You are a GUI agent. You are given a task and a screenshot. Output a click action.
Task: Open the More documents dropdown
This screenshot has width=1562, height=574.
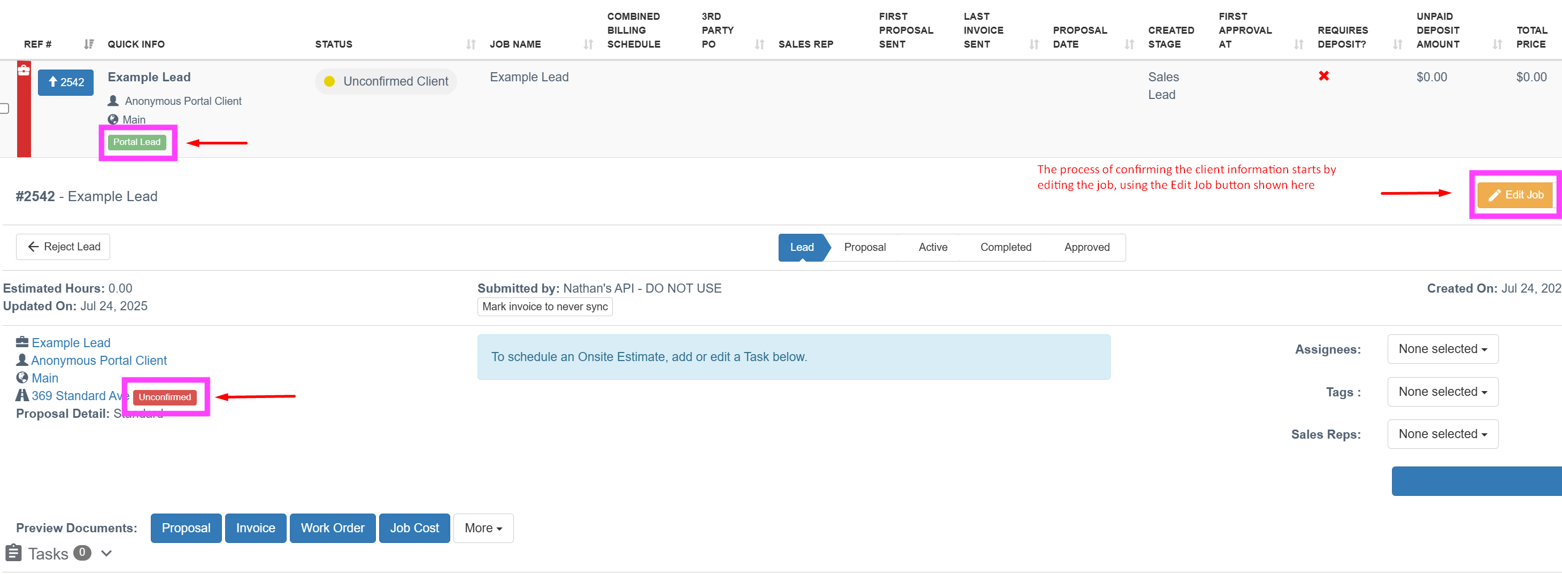pos(483,528)
